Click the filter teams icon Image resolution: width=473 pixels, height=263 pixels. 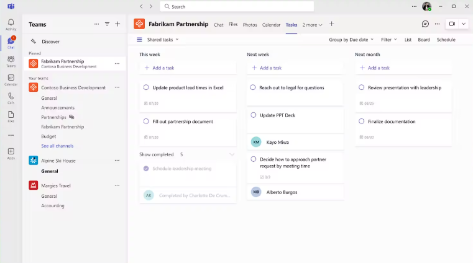click(x=107, y=24)
